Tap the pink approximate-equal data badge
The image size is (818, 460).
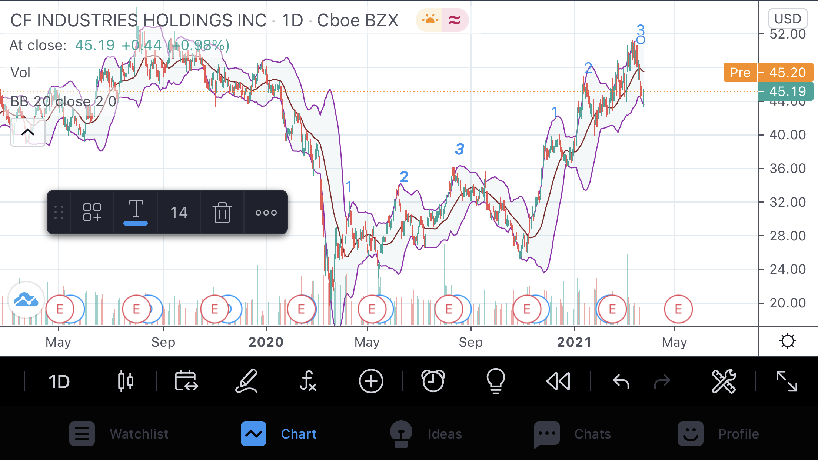(x=455, y=20)
